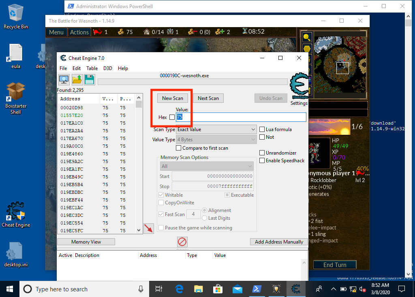
Task: Click the magnifier icon in Wesnoth minimap panel
Action: [x=307, y=37]
